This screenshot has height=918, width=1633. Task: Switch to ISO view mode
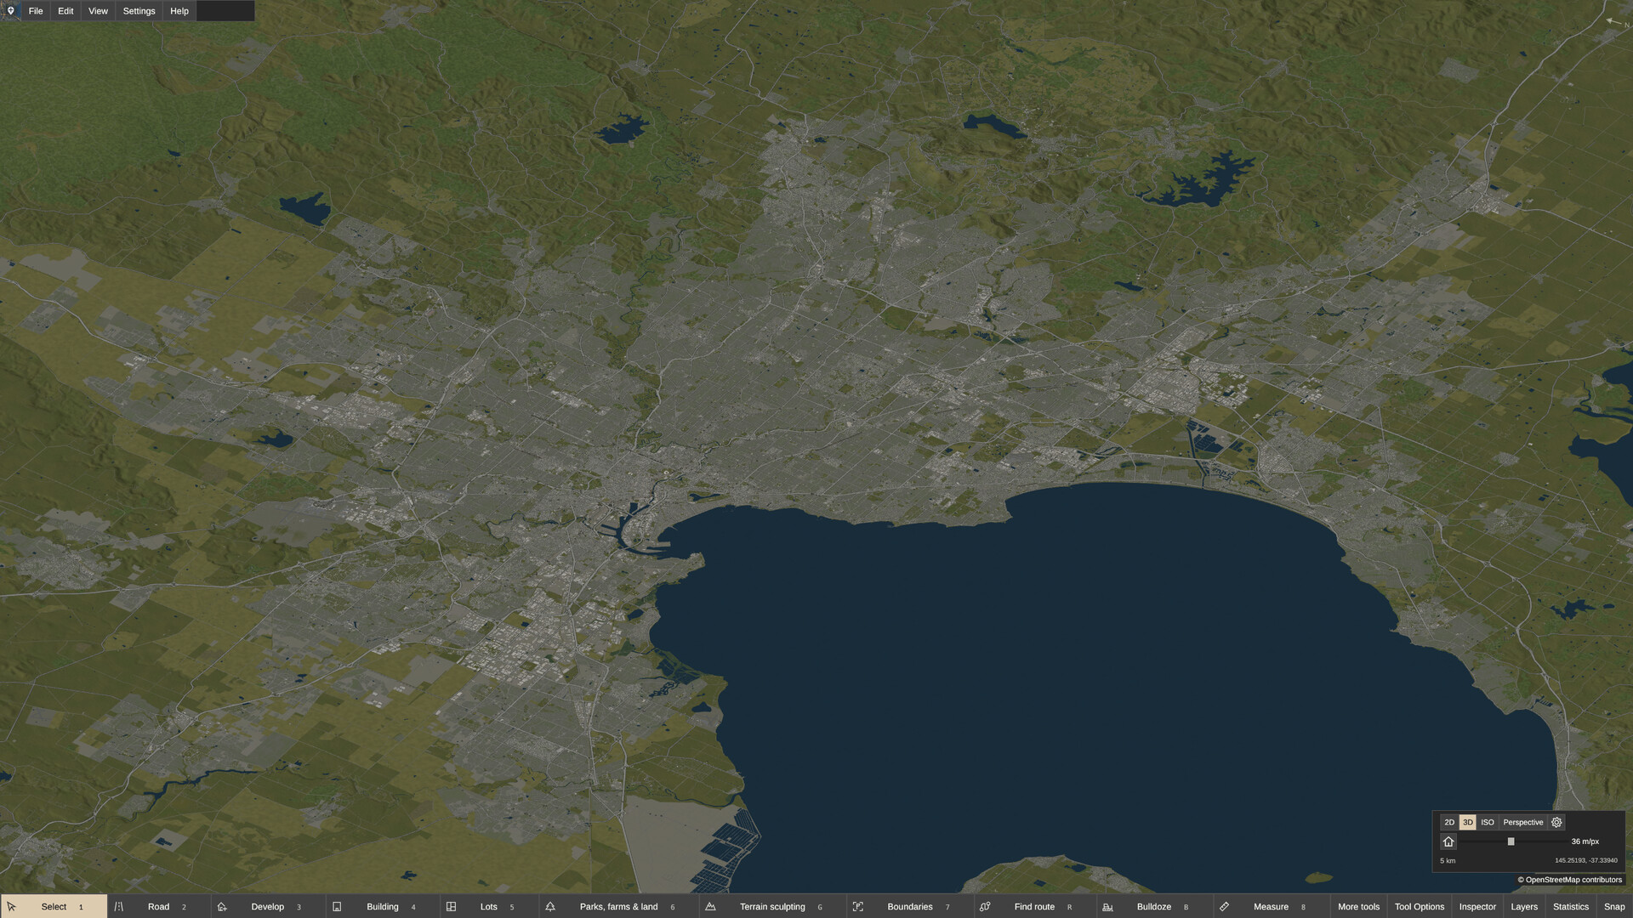[x=1488, y=822]
